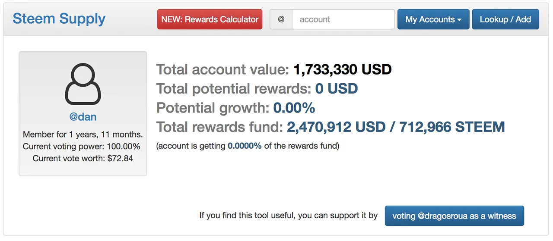Click the 0.0000% rewards fund share
This screenshot has width=553, height=241.
[x=245, y=146]
